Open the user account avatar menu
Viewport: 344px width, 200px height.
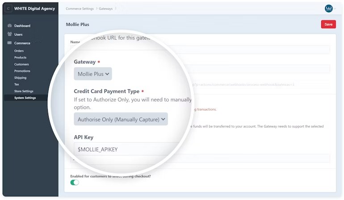(x=328, y=8)
